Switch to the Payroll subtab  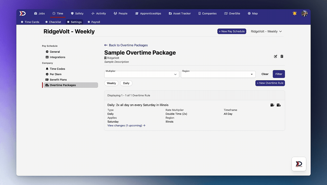(x=94, y=22)
